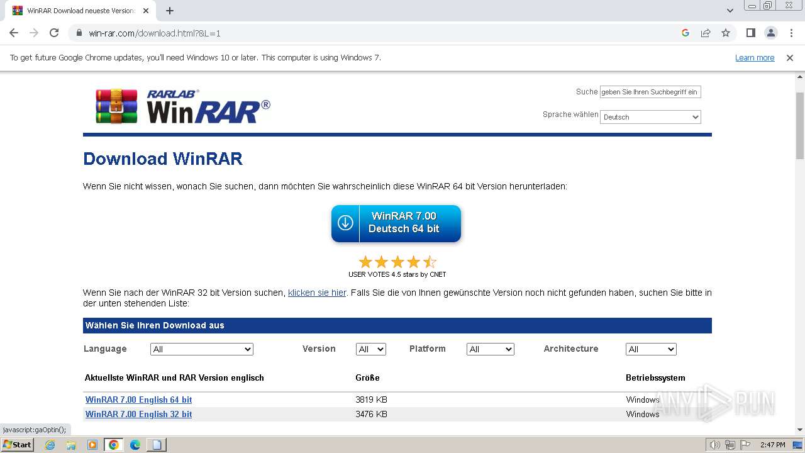Expand the Architecture filter dropdown

[651, 349]
